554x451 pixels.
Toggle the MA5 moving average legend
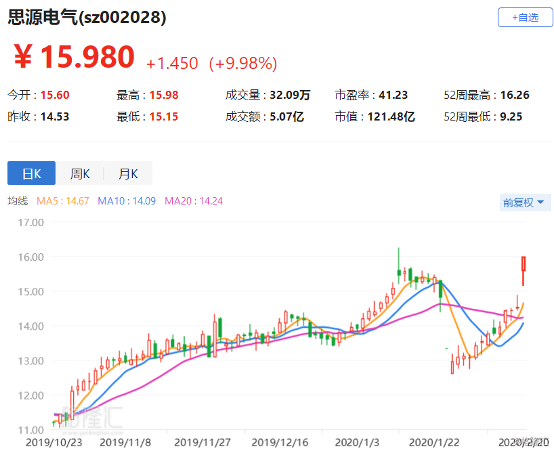coord(63,201)
